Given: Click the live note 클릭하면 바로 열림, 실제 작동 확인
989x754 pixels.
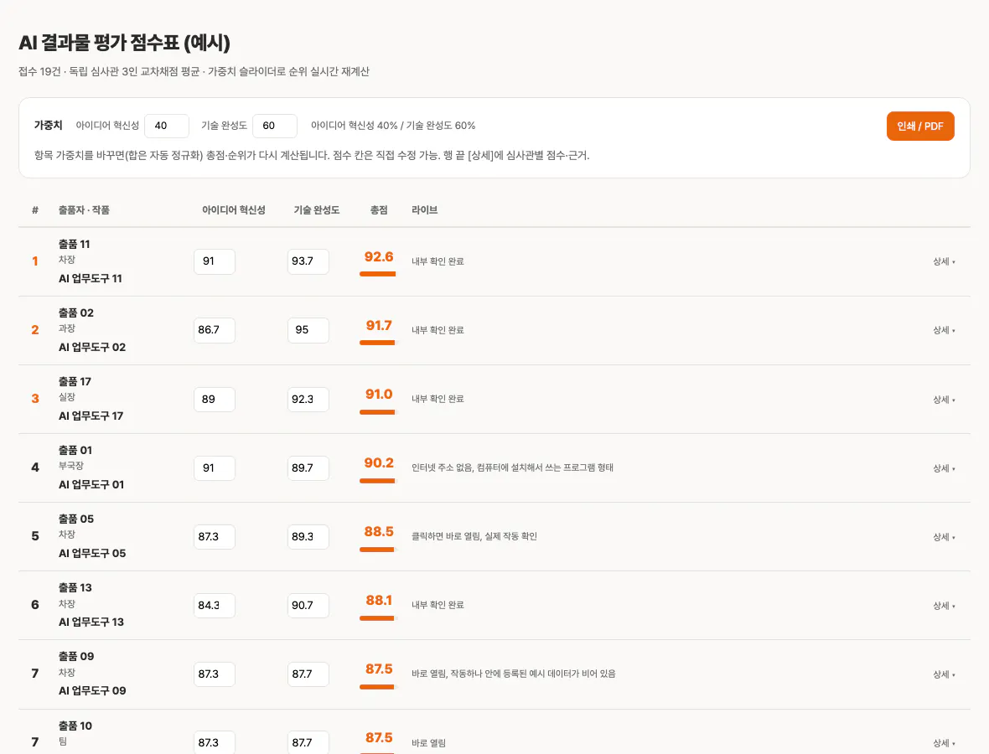Looking at the screenshot, I should 474,536.
